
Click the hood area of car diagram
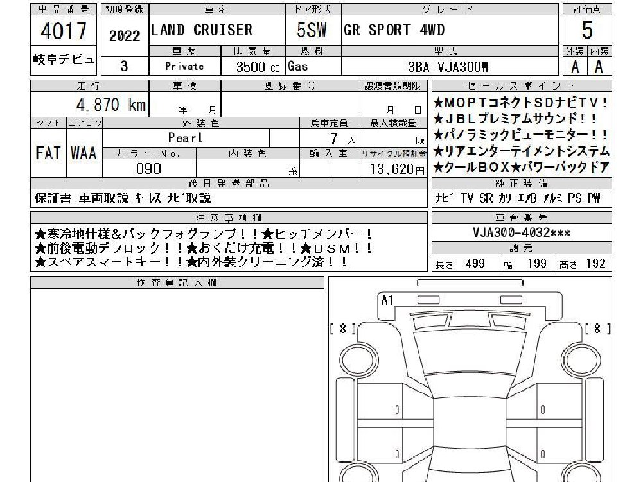tap(470, 352)
